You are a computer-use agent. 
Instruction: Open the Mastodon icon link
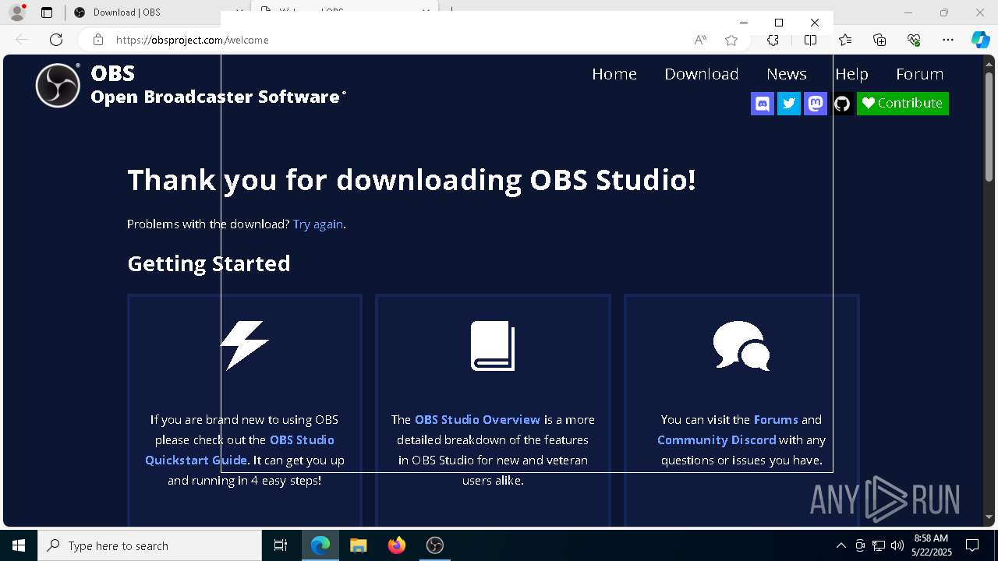point(816,104)
